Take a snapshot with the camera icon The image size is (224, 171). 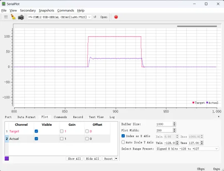coord(21,17)
